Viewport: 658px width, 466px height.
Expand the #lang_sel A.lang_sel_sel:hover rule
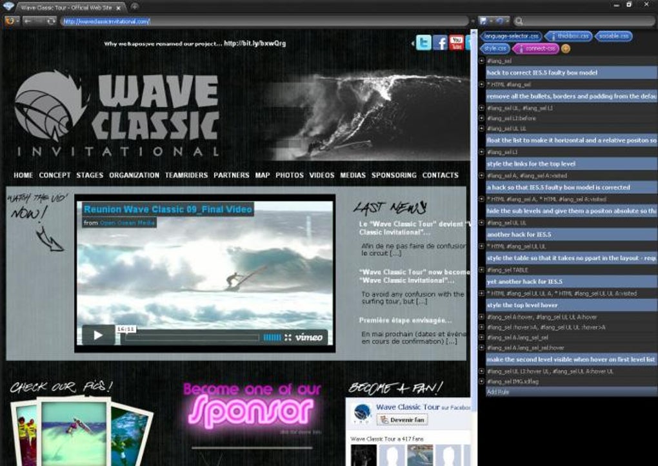click(x=482, y=347)
